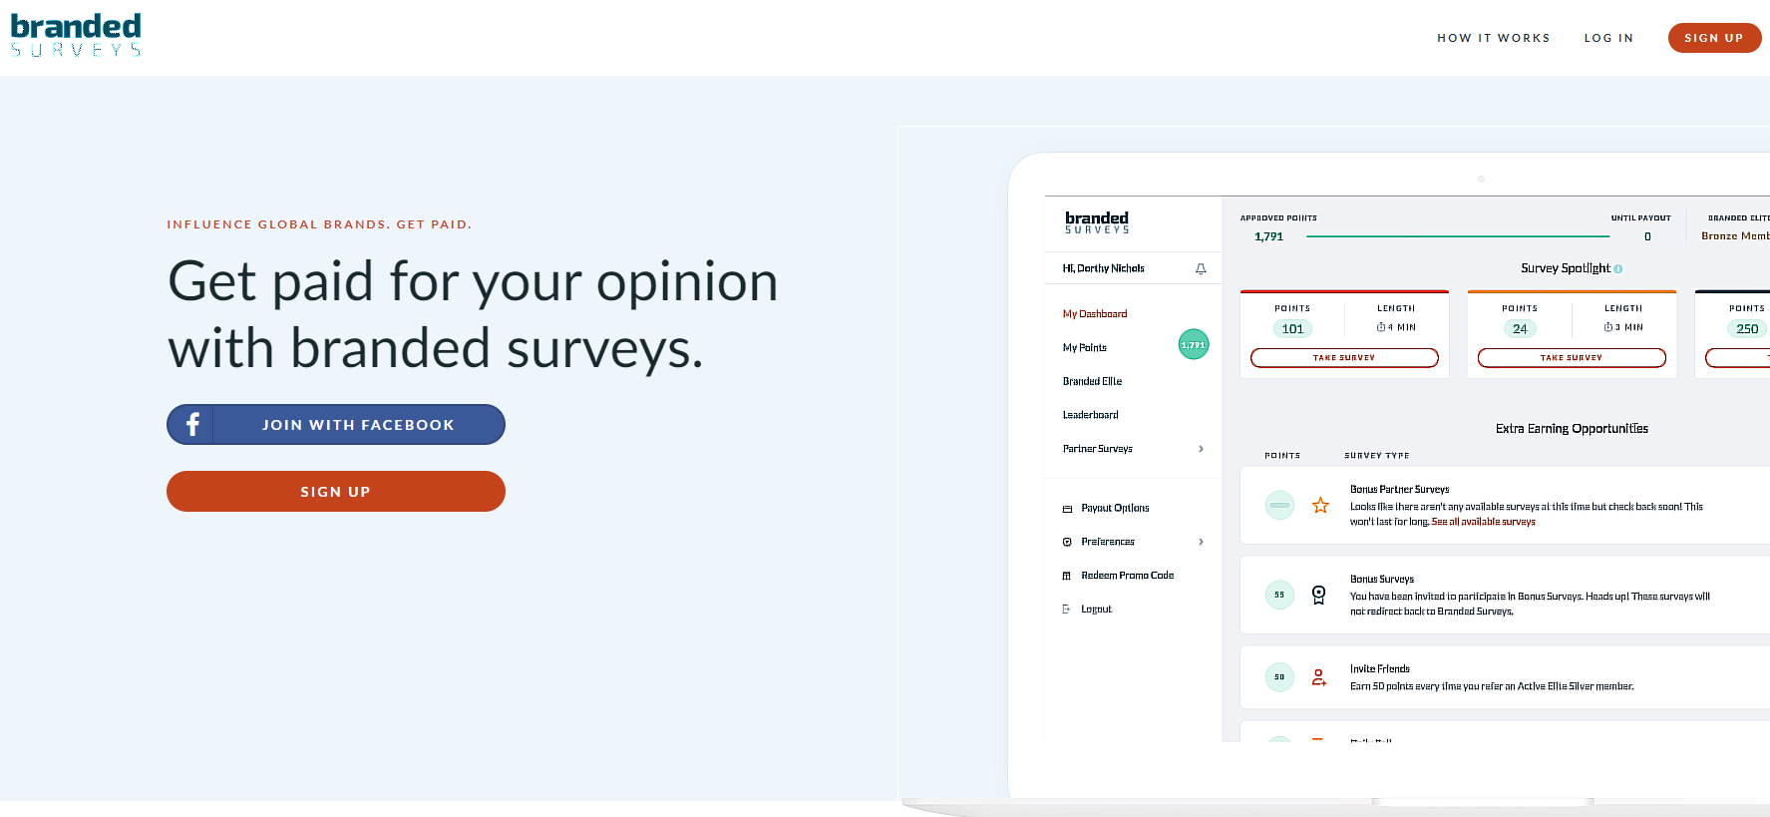1770x817 pixels.
Task: Click the star icon for Bonus Partner Surveys
Action: [1320, 505]
